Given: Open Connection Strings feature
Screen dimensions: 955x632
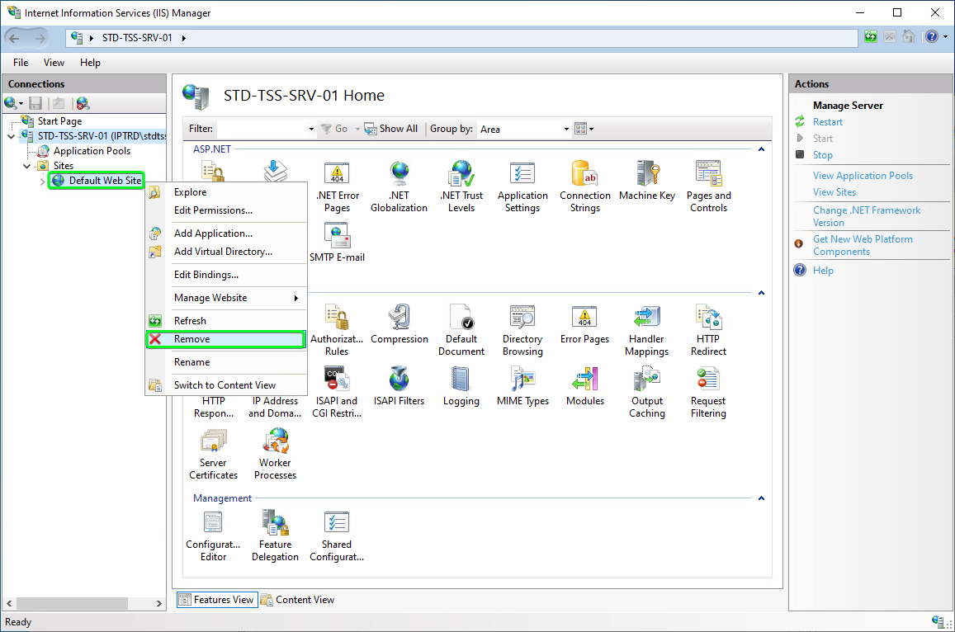Looking at the screenshot, I should click(584, 187).
